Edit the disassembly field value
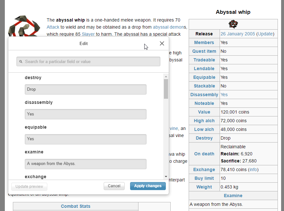Image resolution: width=284 pixels, height=211 pixels. click(x=85, y=114)
